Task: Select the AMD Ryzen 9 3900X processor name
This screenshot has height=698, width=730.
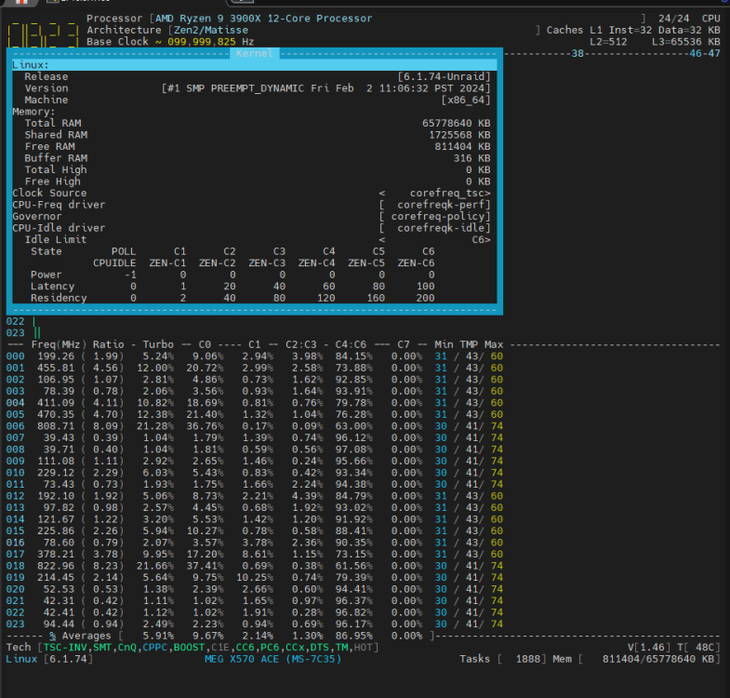Action: pyautogui.click(x=263, y=19)
